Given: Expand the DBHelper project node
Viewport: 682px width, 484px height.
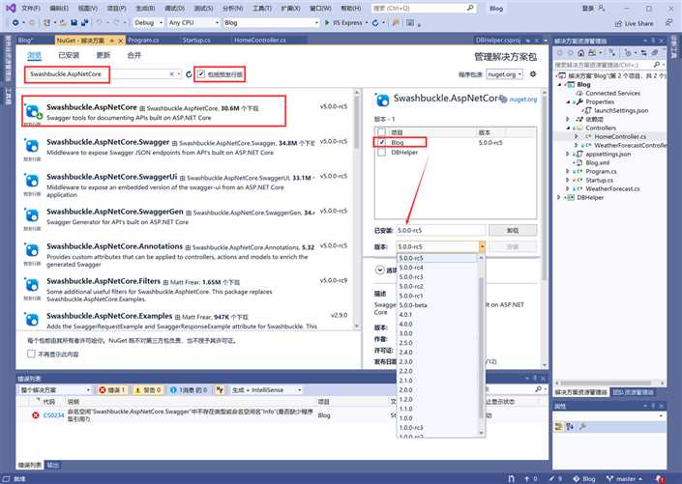Looking at the screenshot, I should click(559, 197).
